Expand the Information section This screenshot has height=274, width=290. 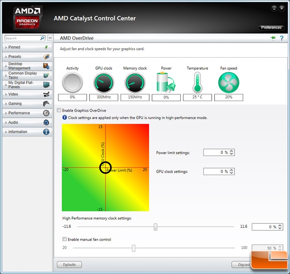pyautogui.click(x=27, y=132)
